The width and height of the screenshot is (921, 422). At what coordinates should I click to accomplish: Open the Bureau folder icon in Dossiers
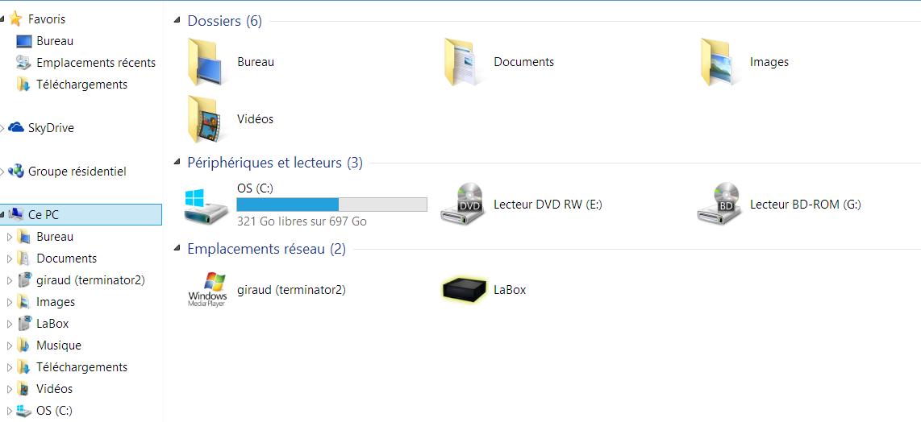coord(205,62)
